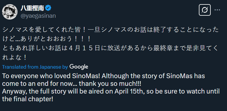Click the line starting with "Anyway, the full story"
The height and width of the screenshot is (111, 227).
[x=111, y=91]
